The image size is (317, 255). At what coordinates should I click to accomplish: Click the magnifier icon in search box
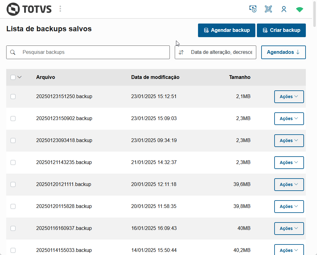click(13, 52)
